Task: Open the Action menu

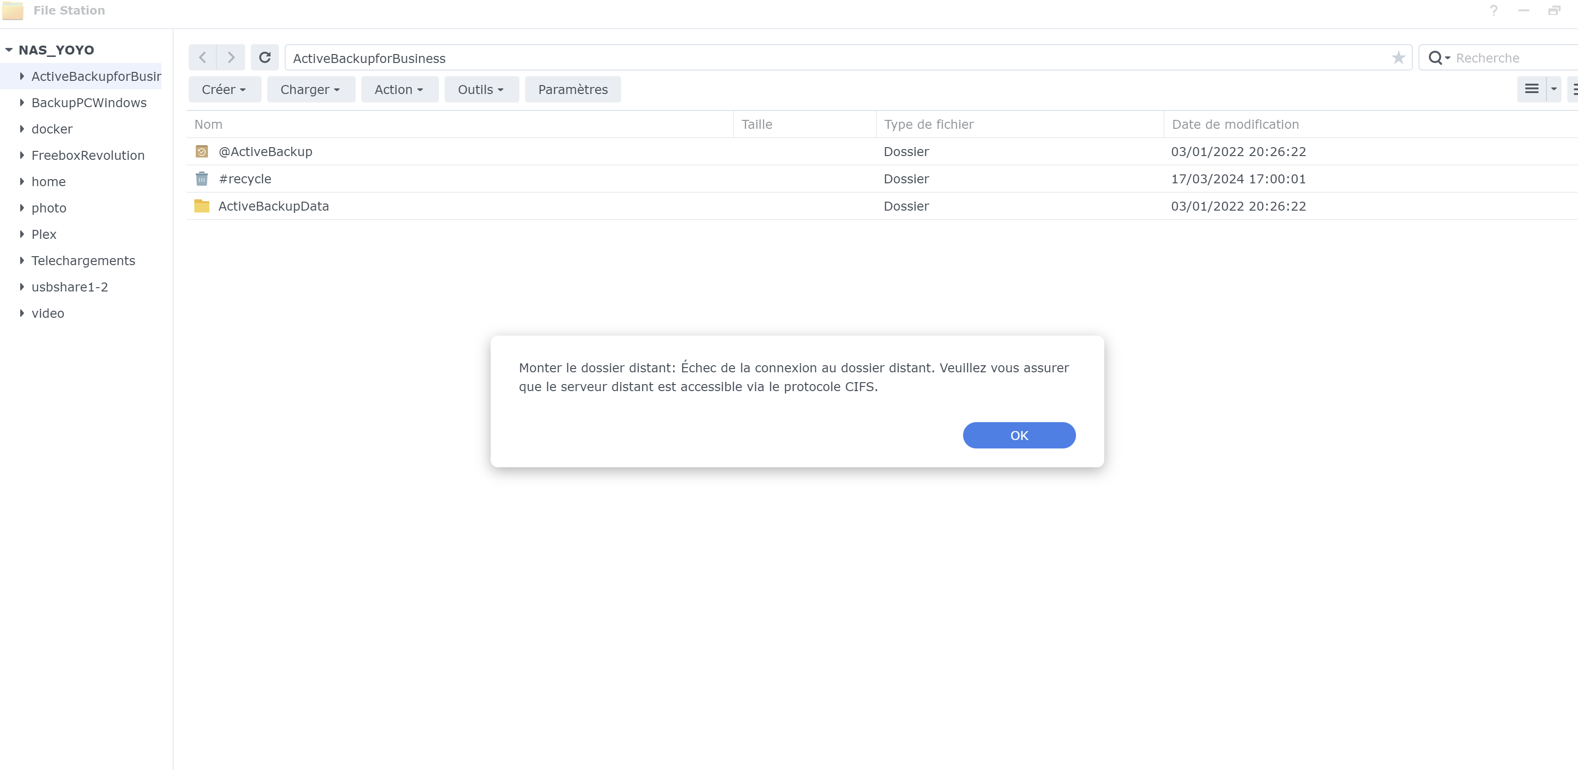Action: (399, 89)
